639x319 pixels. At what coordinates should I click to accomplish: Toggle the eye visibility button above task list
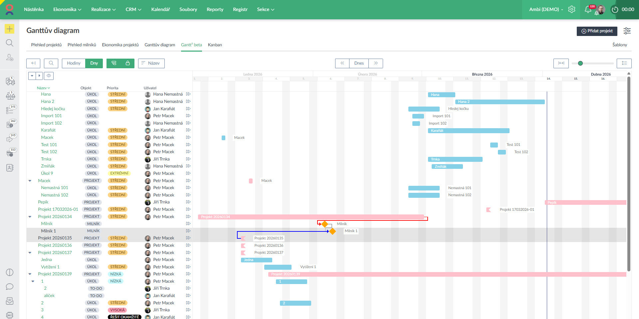[49, 76]
